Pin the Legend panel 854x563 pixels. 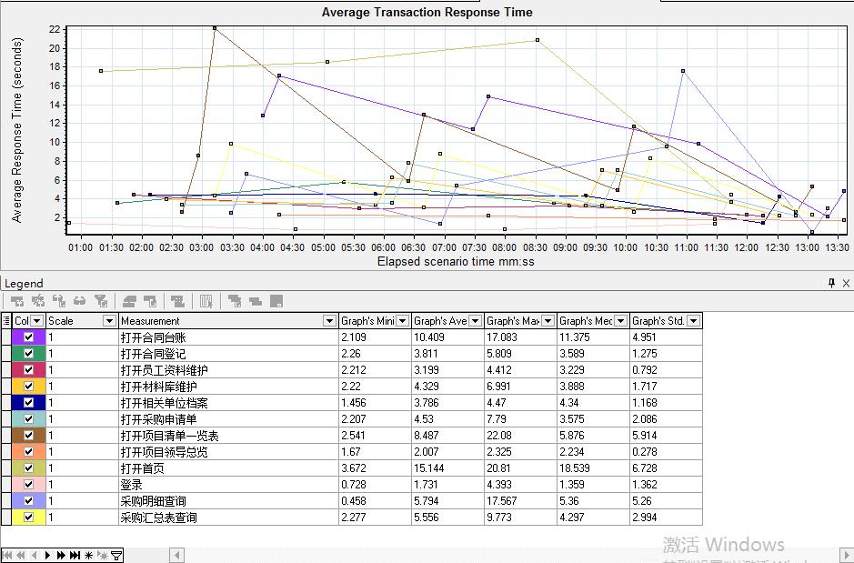pyautogui.click(x=831, y=284)
